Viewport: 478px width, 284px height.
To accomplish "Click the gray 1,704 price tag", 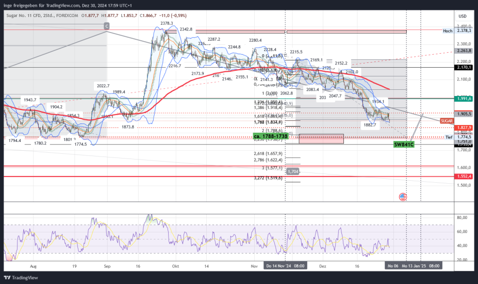I will (293, 171).
